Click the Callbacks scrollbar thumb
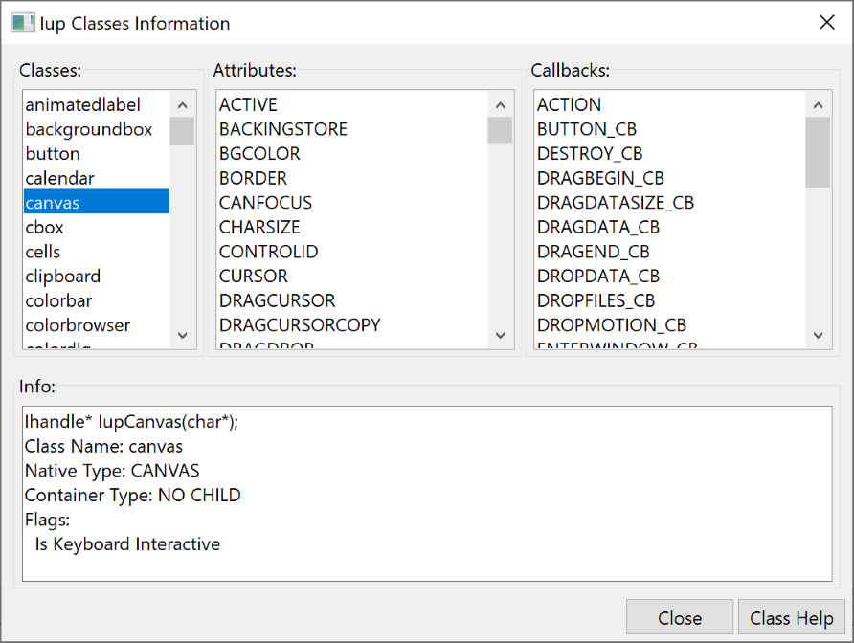This screenshot has width=854, height=643. pos(818,152)
